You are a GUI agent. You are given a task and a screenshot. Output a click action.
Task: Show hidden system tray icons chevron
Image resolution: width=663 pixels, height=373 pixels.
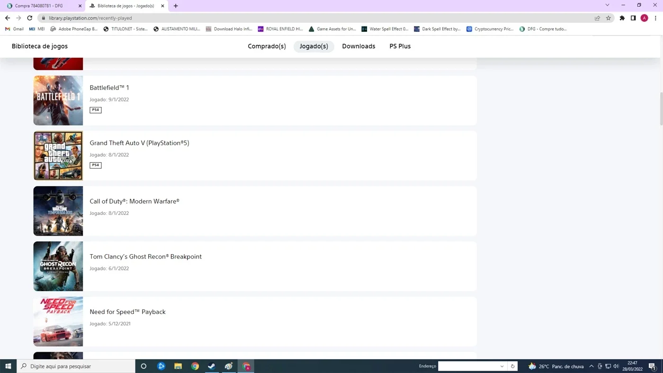point(591,366)
